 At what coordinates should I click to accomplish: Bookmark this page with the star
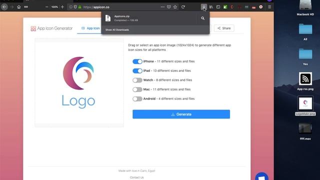pyautogui.click(x=175, y=7)
